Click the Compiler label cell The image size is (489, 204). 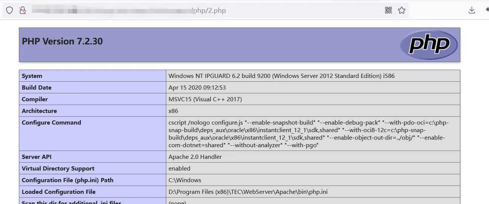[x=93, y=99]
